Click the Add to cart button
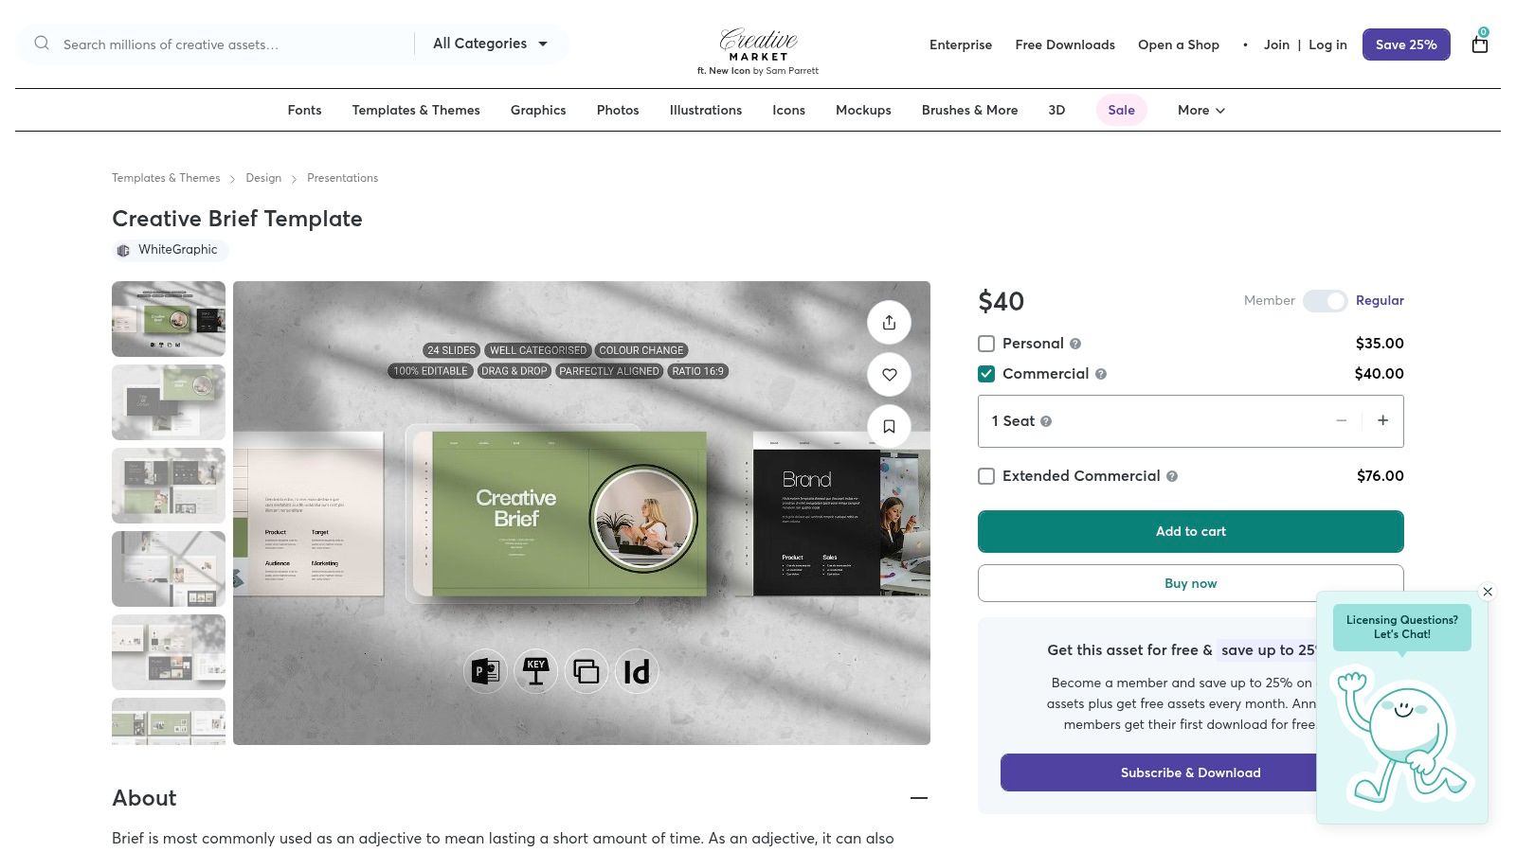1516x852 pixels. [1190, 531]
